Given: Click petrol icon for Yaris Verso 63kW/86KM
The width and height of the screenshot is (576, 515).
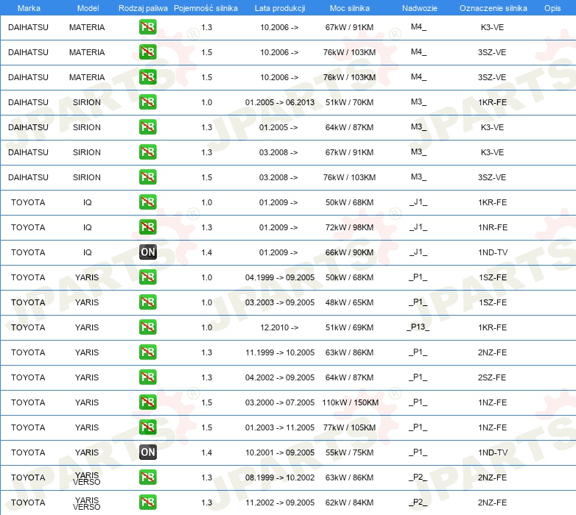Looking at the screenshot, I should [x=147, y=477].
